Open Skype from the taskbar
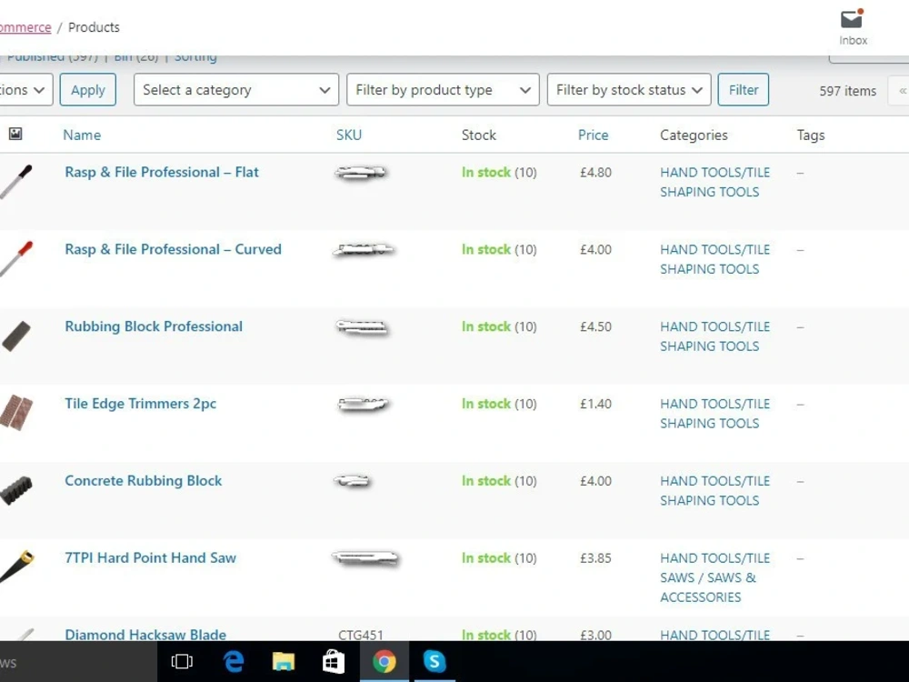Screen dimensions: 909x682 point(435,661)
